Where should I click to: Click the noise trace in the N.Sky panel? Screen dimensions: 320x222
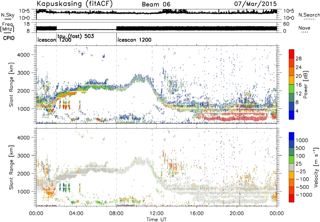(x=156, y=12)
